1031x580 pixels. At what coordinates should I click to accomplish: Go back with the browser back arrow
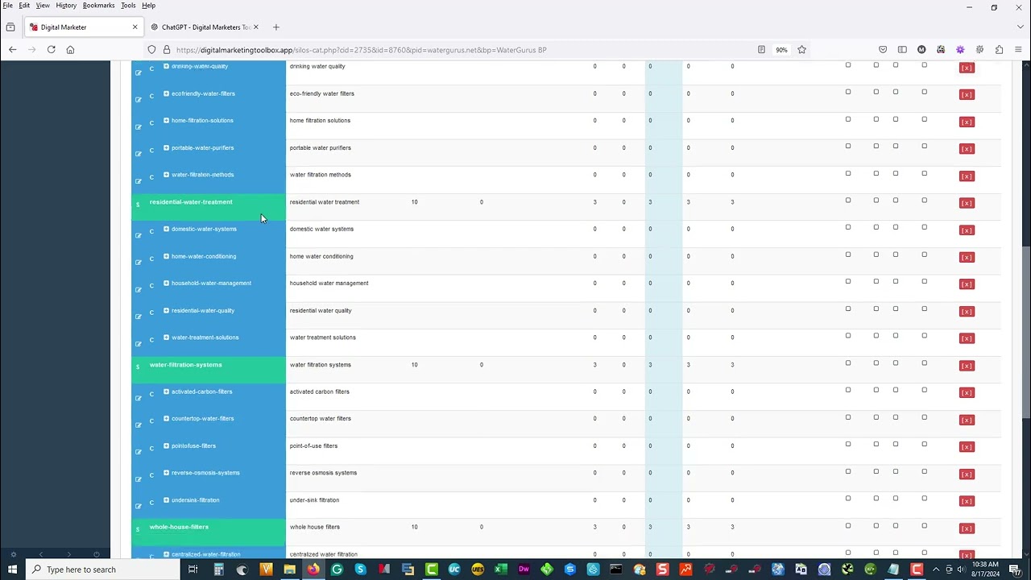[12, 50]
